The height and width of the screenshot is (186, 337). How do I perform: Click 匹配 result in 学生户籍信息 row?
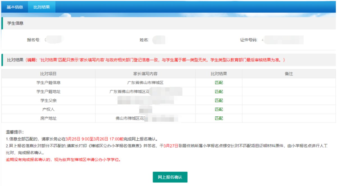click(x=219, y=83)
